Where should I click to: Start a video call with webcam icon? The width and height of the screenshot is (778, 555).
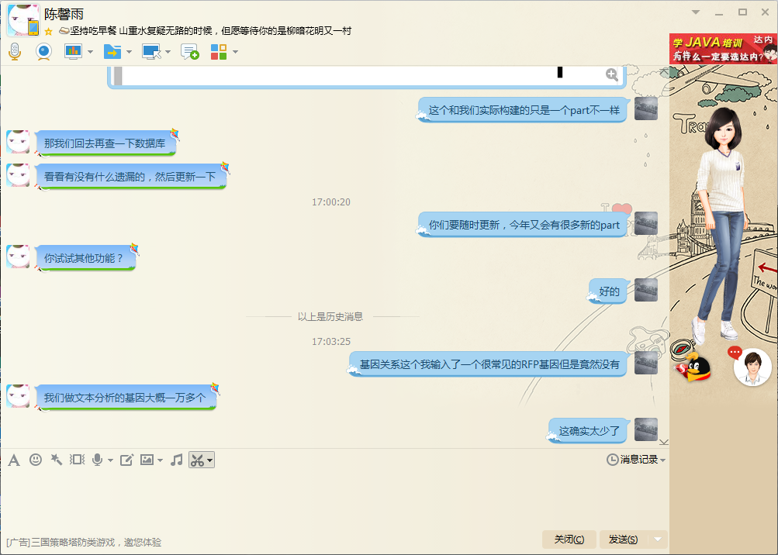(43, 52)
